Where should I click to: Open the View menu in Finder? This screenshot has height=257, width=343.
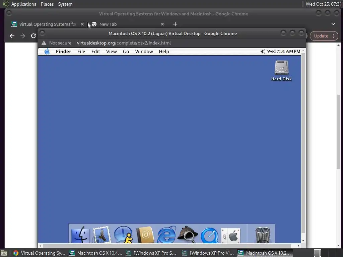point(111,52)
